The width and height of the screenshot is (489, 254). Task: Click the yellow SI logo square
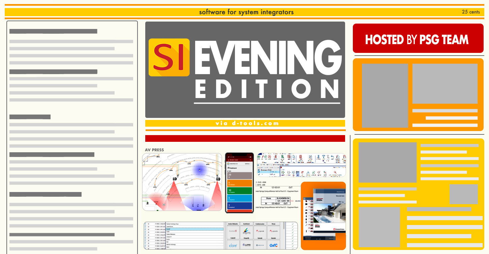click(169, 57)
